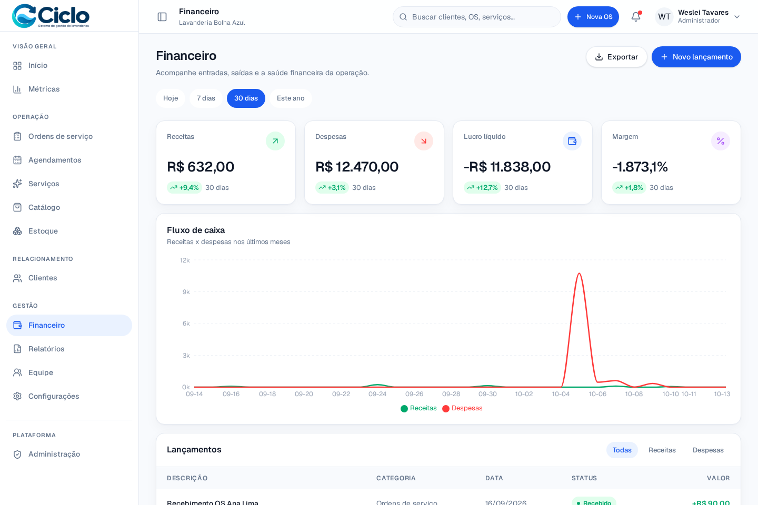Open the notifications bell

point(636,17)
